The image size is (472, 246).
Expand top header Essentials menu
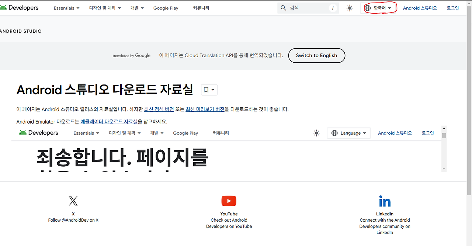point(66,8)
